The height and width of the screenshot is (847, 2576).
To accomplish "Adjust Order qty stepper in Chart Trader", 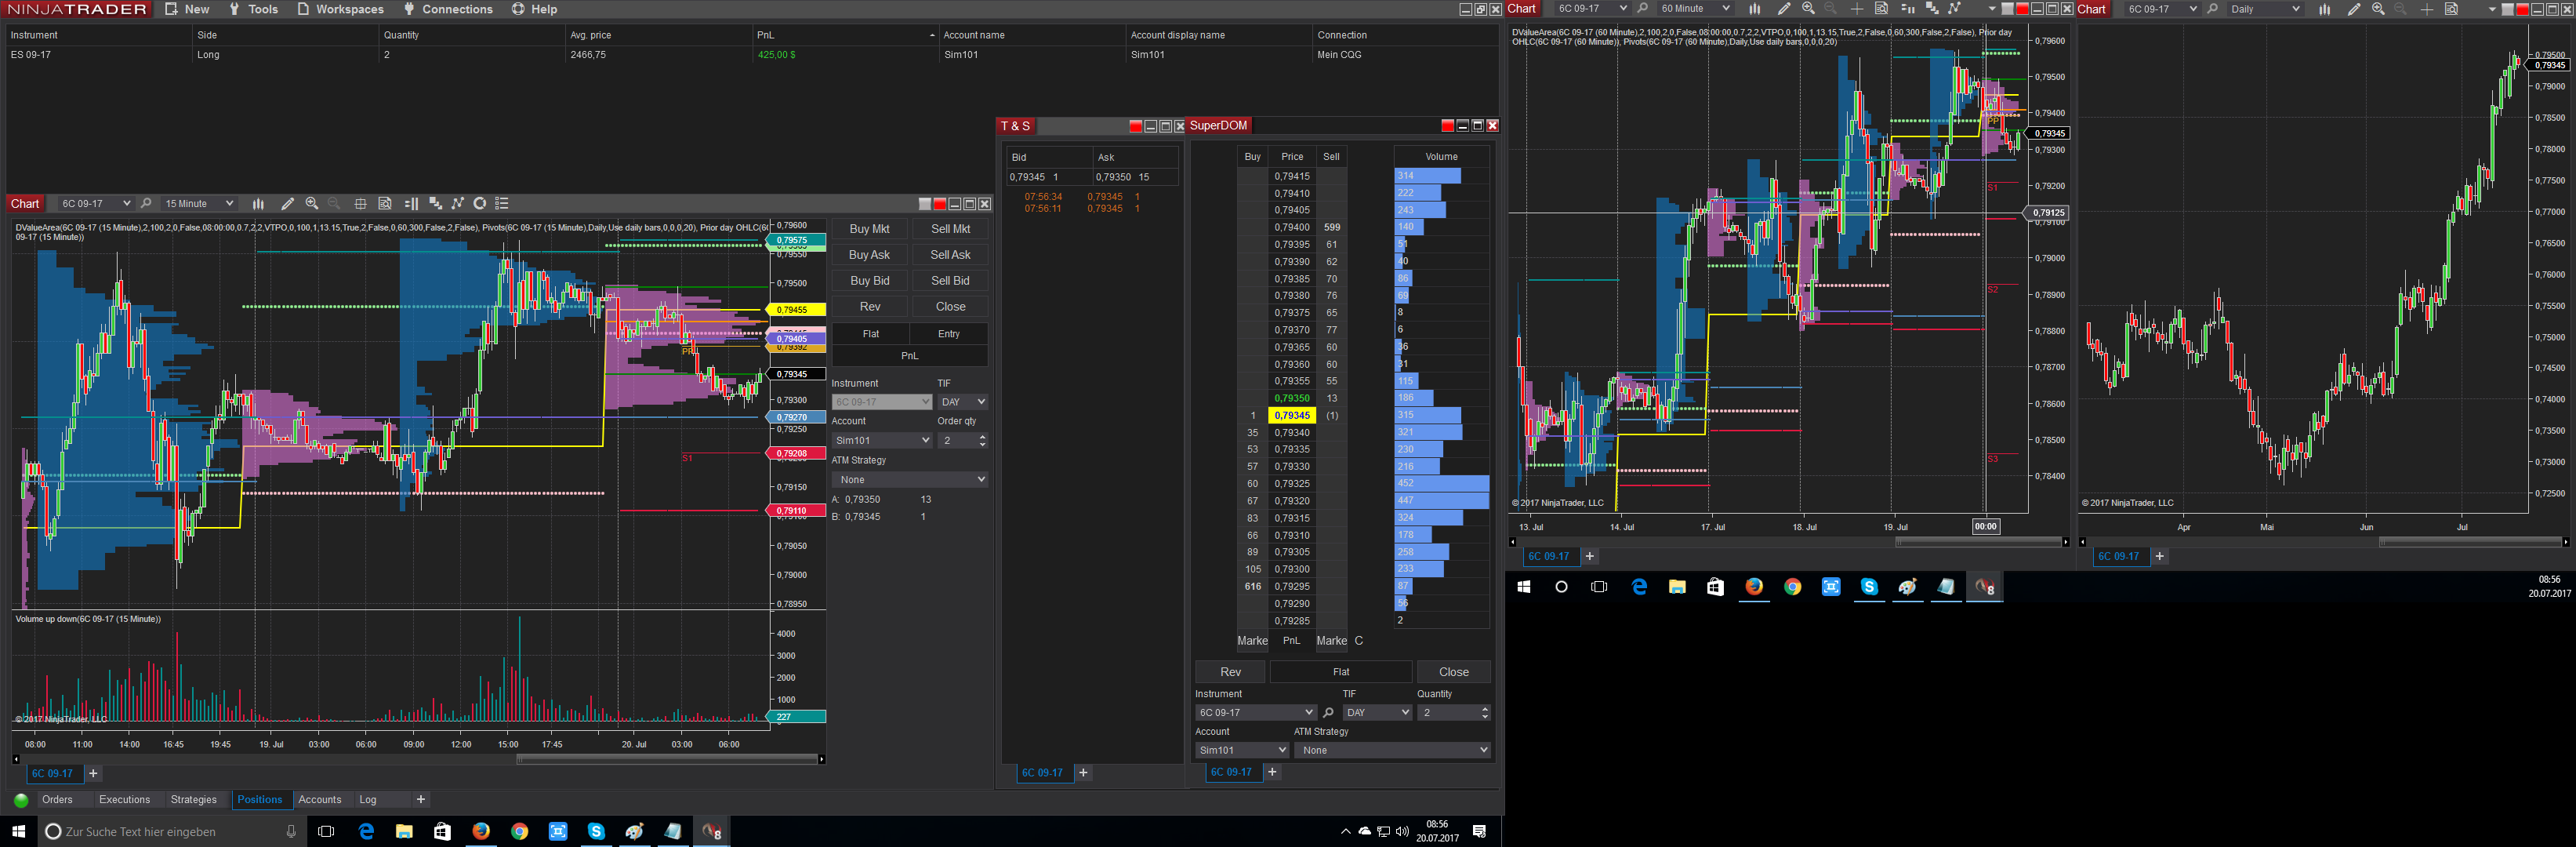I will [982, 440].
